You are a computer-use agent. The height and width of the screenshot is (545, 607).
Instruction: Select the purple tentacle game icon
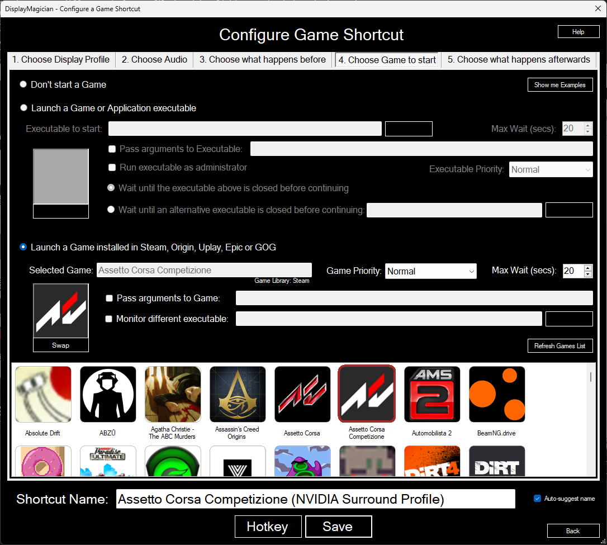point(302,461)
